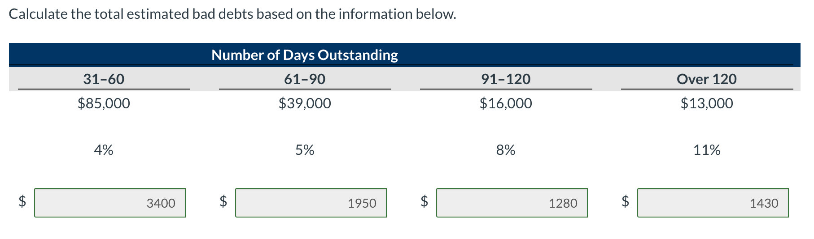Screen dimensions: 814x239
Task: Select the 61–90 estimated bad debt input
Action: coord(311,203)
